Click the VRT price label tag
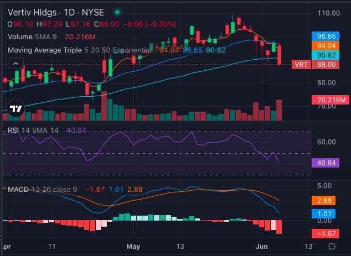351x256 pixels. click(301, 65)
